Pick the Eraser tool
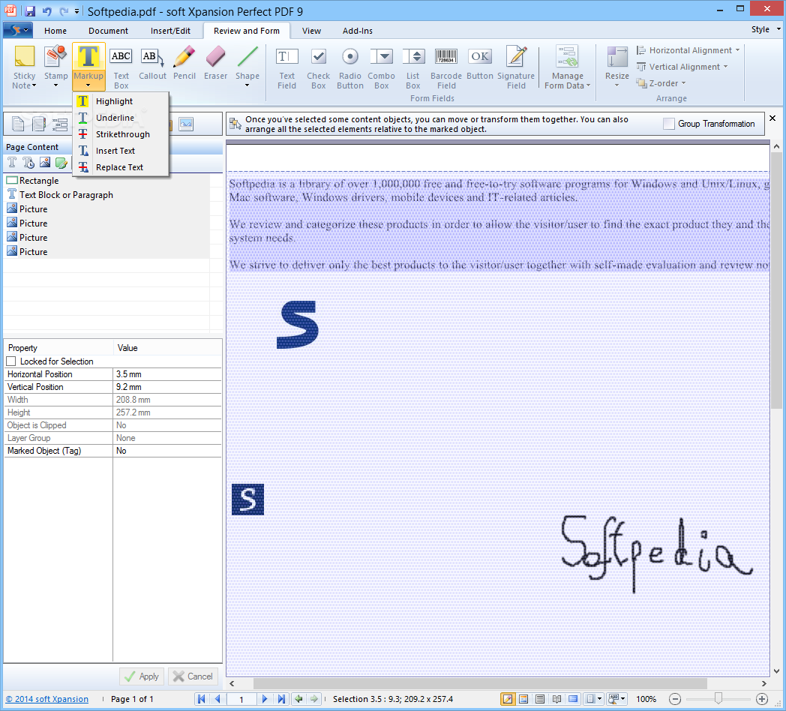 215,64
